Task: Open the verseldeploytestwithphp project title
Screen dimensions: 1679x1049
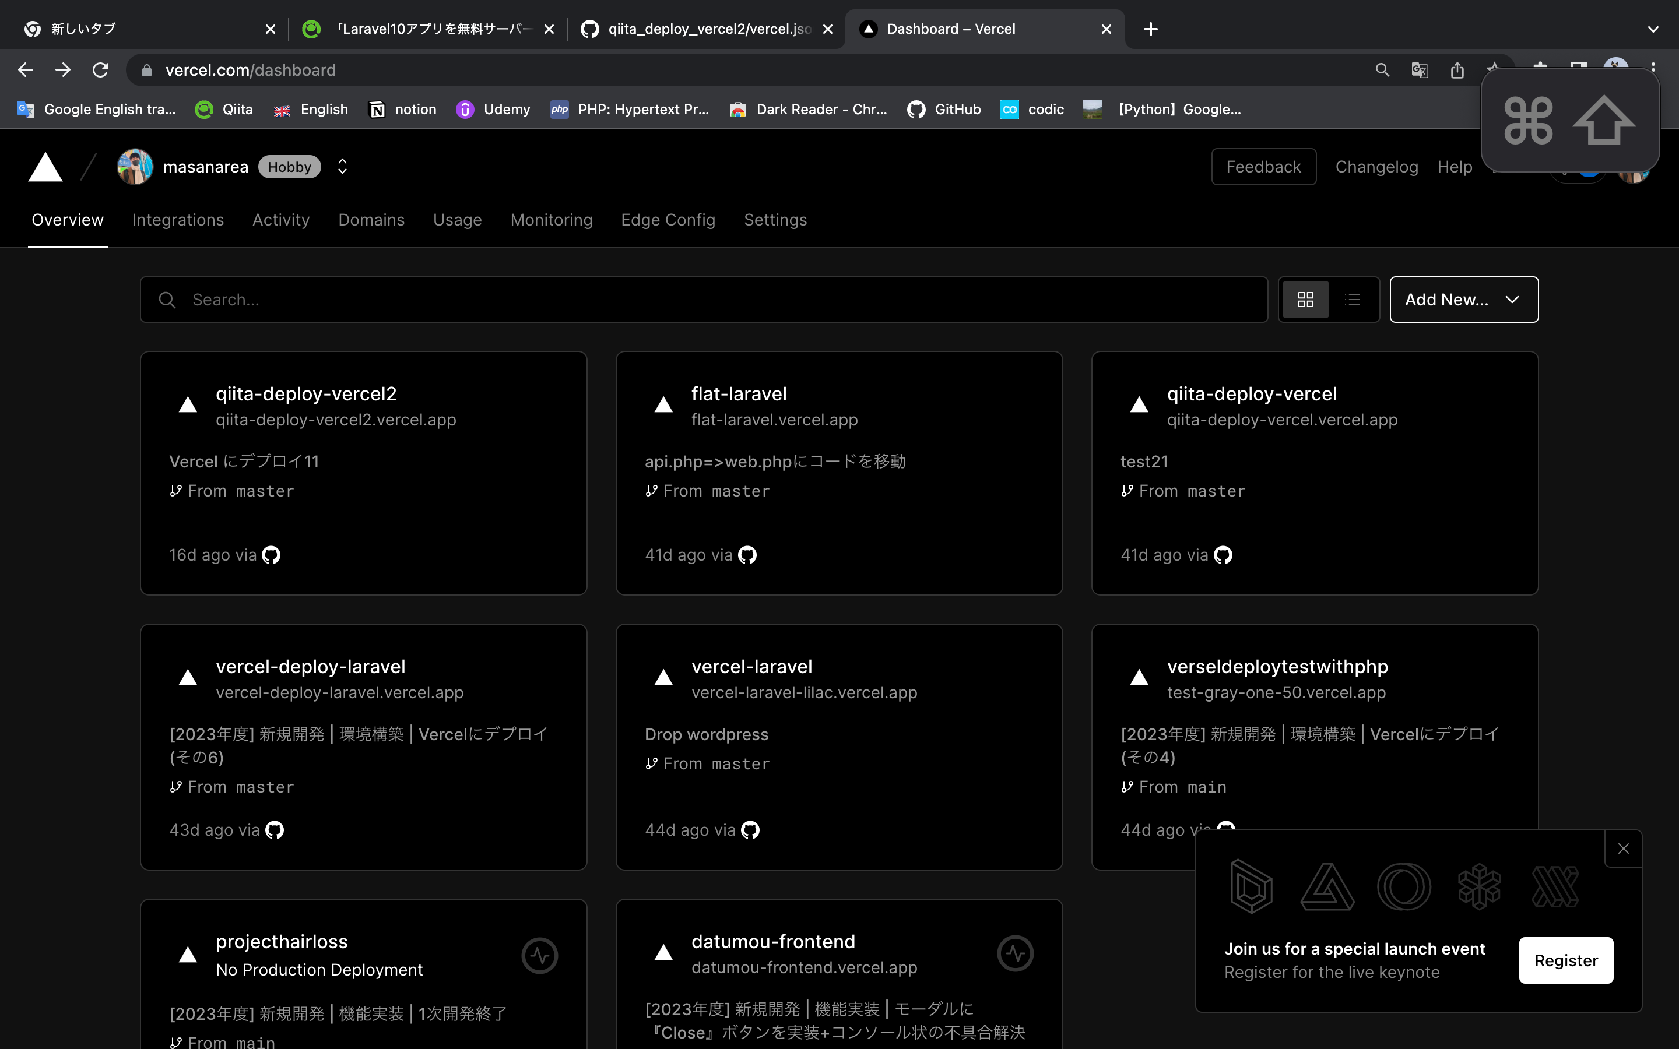Action: [x=1277, y=667]
